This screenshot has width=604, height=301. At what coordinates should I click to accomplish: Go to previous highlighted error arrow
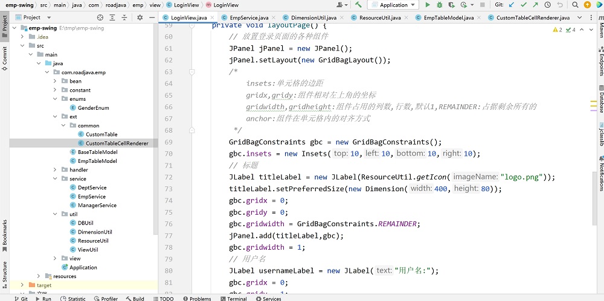click(x=582, y=30)
